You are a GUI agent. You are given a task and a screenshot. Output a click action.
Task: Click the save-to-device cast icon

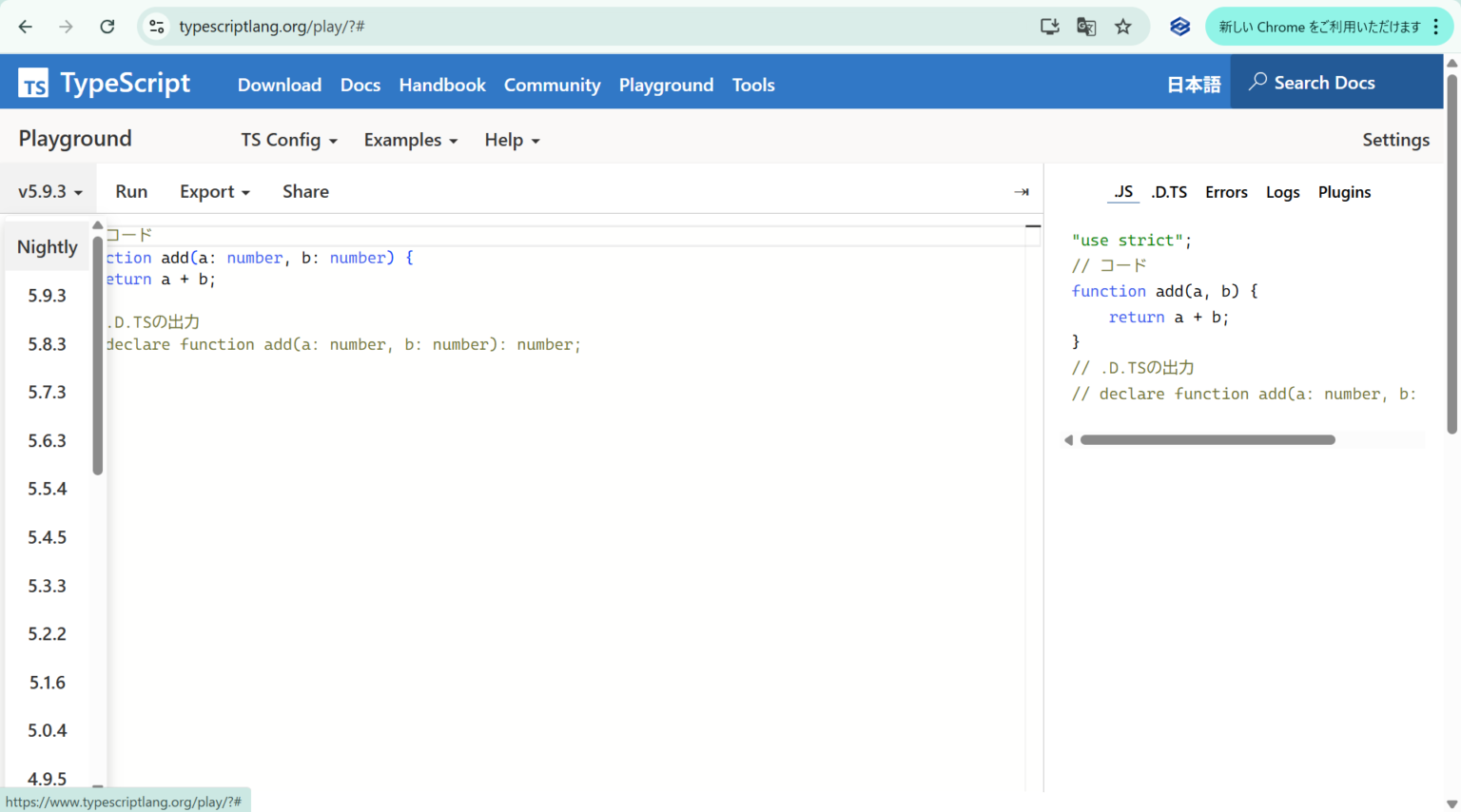pyautogui.click(x=1049, y=26)
